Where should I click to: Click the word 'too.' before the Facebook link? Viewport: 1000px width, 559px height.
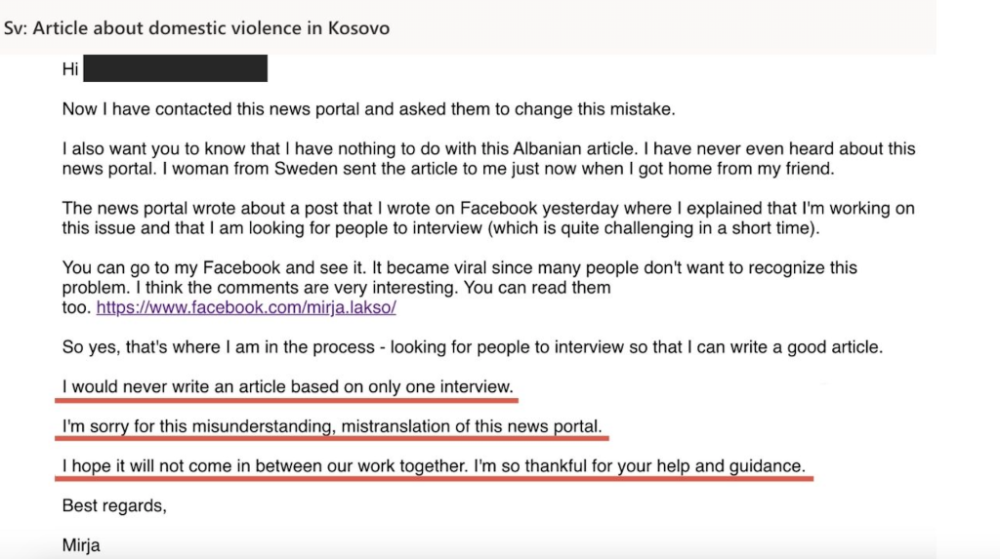77,307
